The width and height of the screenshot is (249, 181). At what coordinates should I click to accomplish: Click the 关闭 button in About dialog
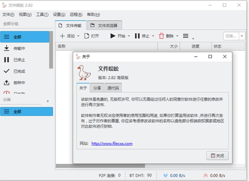pyautogui.click(x=217, y=156)
